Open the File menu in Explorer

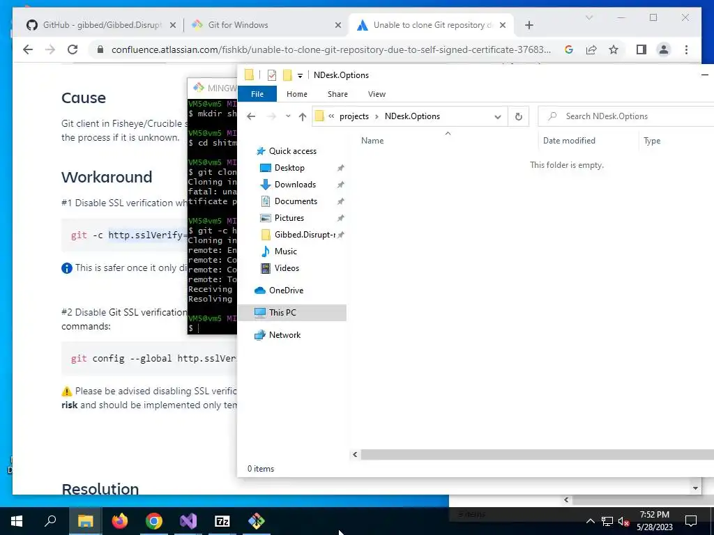tap(257, 94)
